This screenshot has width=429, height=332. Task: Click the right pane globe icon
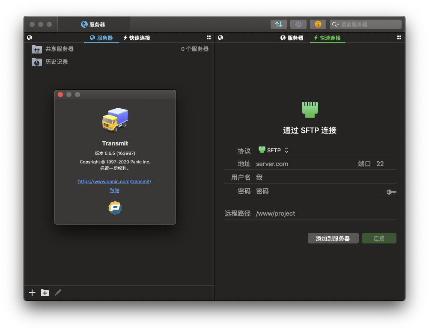pos(220,38)
